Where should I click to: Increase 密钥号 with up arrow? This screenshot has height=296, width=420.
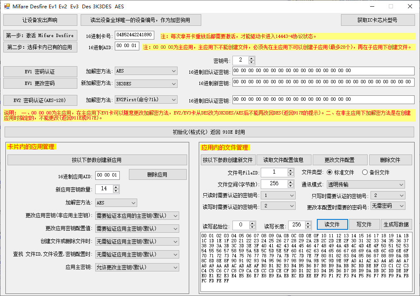251,58
